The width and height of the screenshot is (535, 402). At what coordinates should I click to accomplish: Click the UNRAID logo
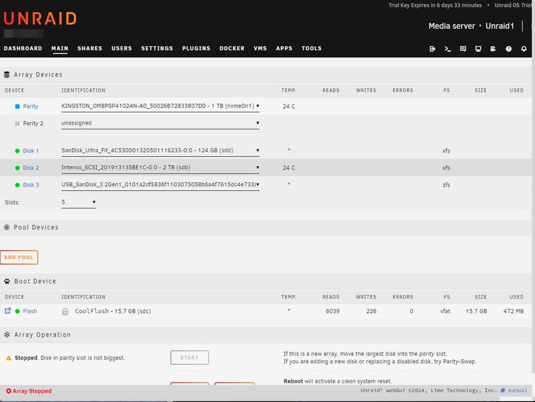pyautogui.click(x=40, y=18)
